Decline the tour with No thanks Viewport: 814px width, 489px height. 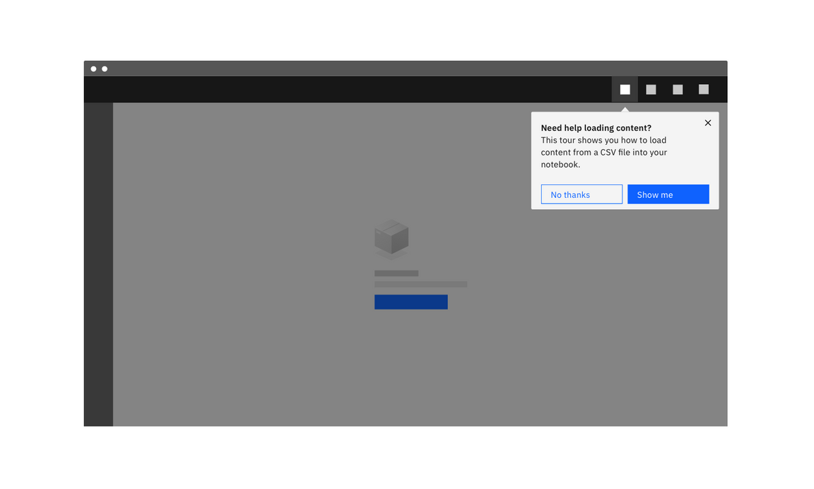pos(582,194)
